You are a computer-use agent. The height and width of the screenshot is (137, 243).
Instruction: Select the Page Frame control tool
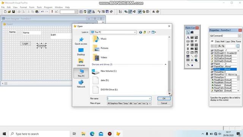(192, 53)
